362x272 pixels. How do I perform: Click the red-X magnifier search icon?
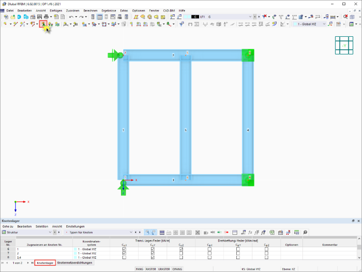tap(345, 17)
